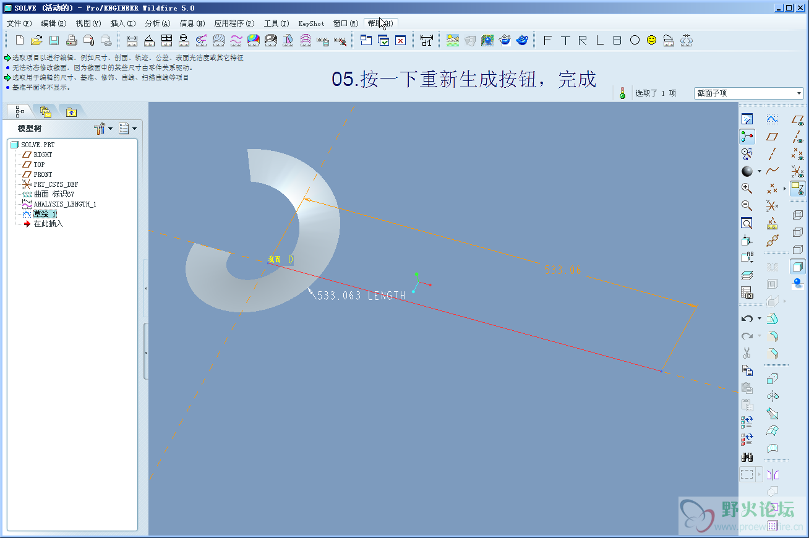Open the KeyShot menu
This screenshot has width=809, height=538.
pos(311,23)
